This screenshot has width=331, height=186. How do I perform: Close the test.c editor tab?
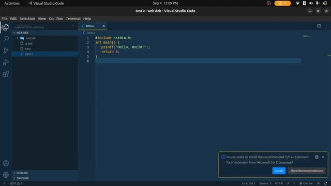[103, 26]
